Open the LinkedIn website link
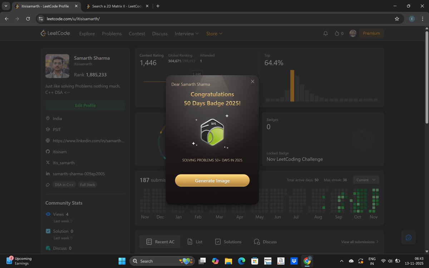This screenshot has width=429, height=268. coord(89,141)
